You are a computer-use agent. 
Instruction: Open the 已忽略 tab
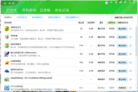point(45,10)
